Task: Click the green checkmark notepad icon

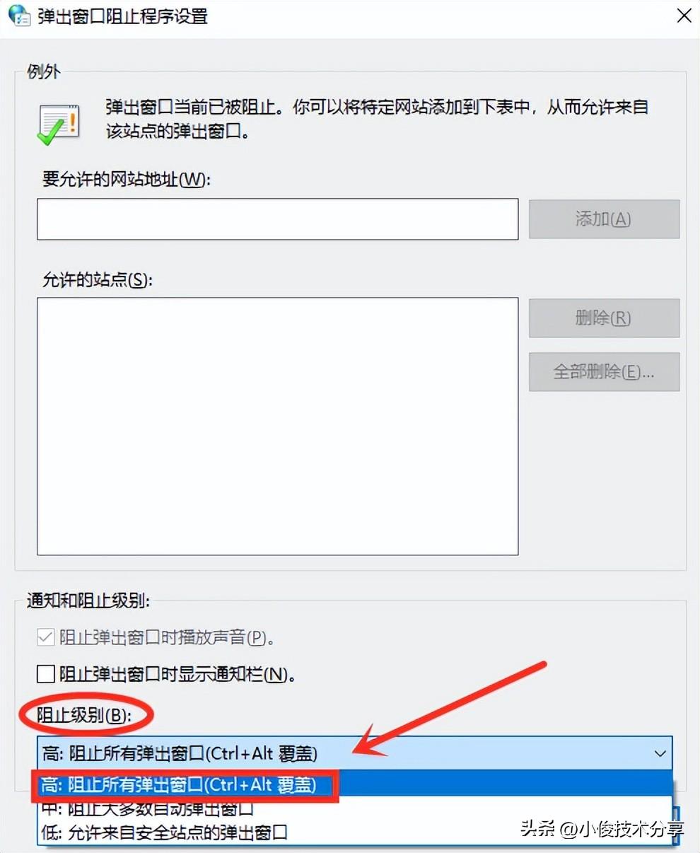Action: click(59, 124)
